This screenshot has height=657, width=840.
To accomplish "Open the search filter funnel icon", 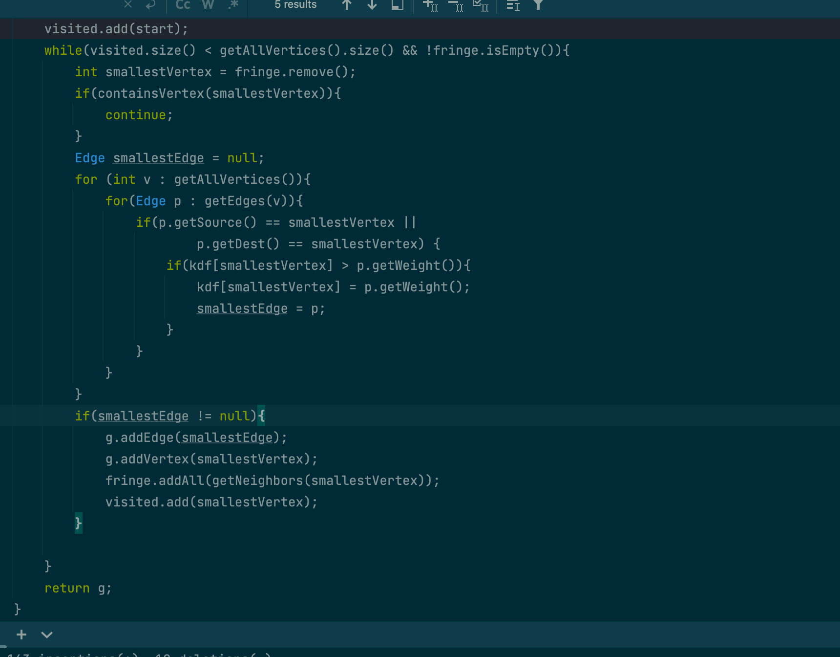I will [x=538, y=5].
